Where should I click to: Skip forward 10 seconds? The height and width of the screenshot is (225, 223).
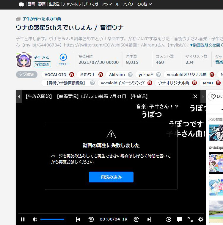point(136,219)
